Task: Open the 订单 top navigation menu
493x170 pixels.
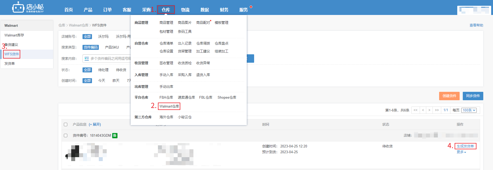Action: coord(107,10)
